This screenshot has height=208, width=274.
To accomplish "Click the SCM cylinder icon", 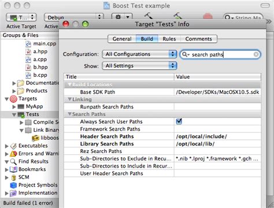I will 14,177.
